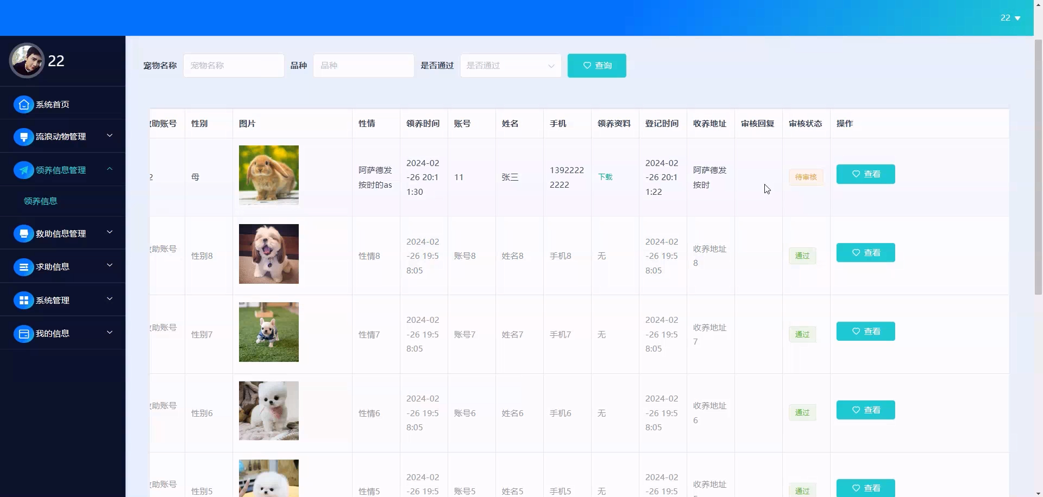Open the rabbit photo thumbnail
The image size is (1043, 497).
tap(269, 175)
